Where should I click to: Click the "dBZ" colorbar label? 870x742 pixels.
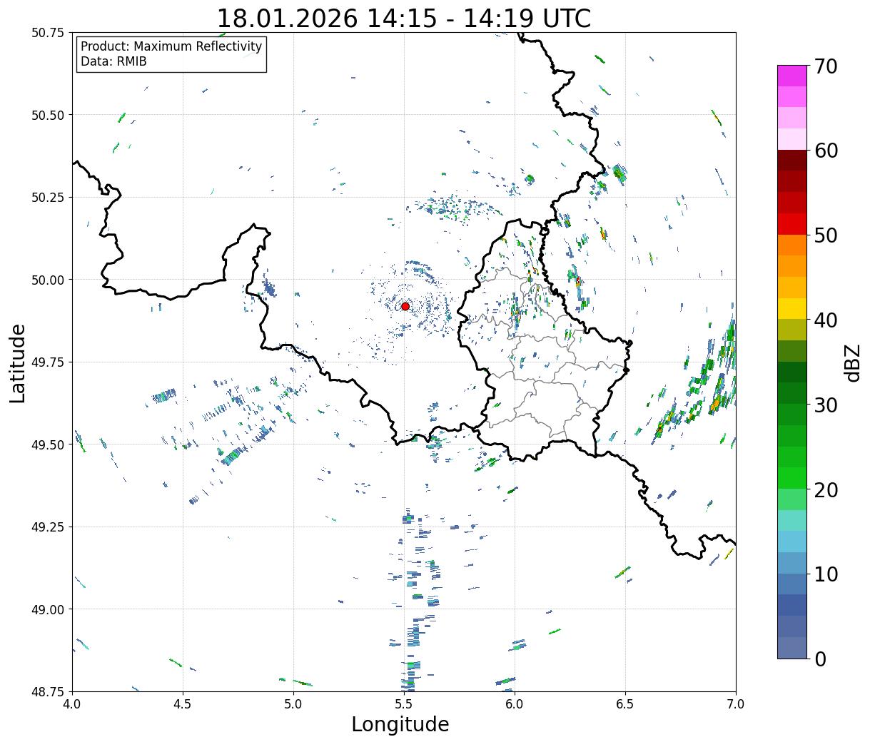point(852,362)
